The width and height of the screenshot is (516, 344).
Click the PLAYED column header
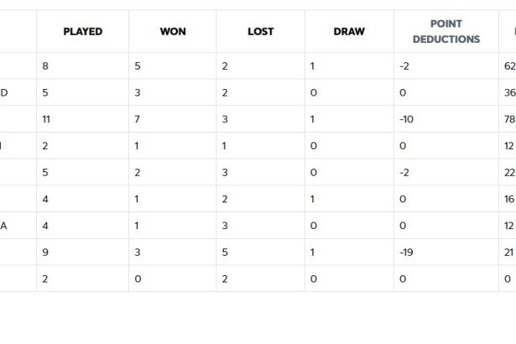[82, 32]
